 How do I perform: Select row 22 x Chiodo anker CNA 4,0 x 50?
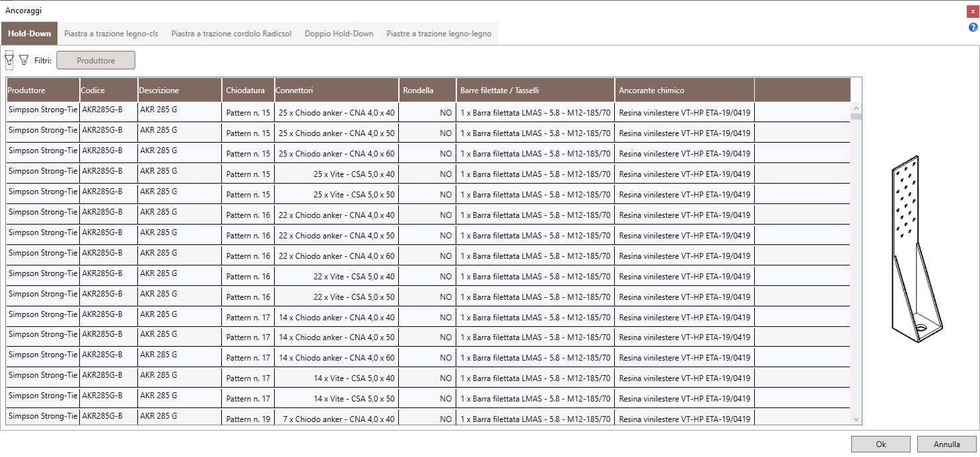coord(428,235)
